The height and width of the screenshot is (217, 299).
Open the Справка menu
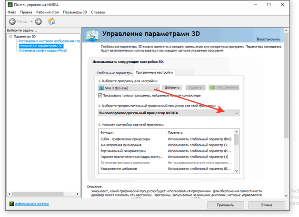click(98, 12)
